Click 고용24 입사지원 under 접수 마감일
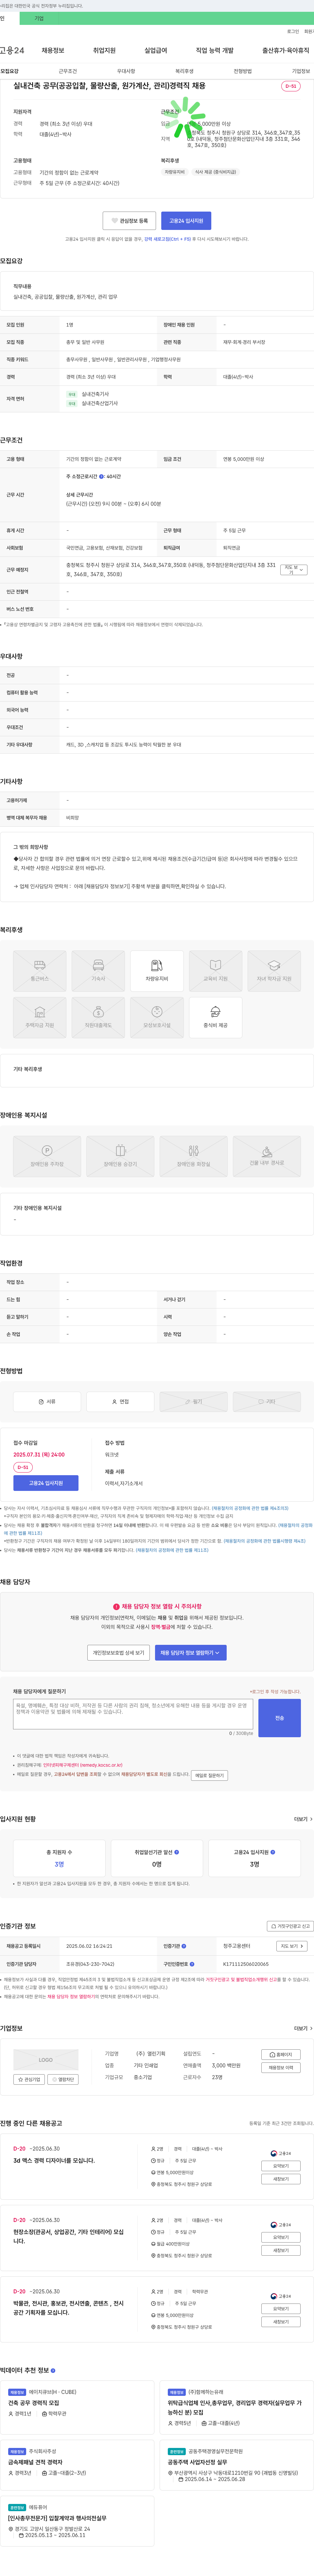 [x=46, y=1483]
